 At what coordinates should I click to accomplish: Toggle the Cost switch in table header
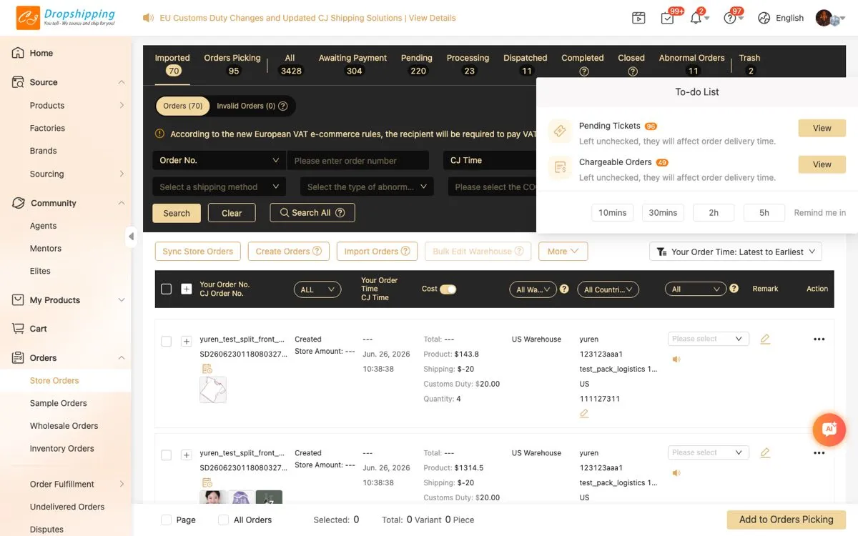pyautogui.click(x=448, y=289)
